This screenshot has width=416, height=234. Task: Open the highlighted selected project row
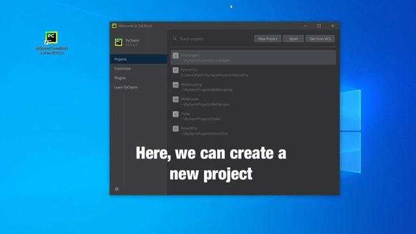[253, 58]
